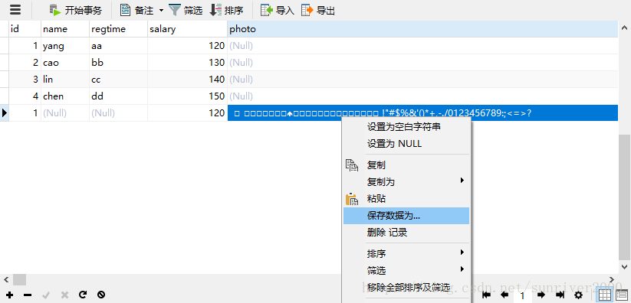The image size is (631, 303).
Task: Select the salary cell 130
Action: [188, 63]
